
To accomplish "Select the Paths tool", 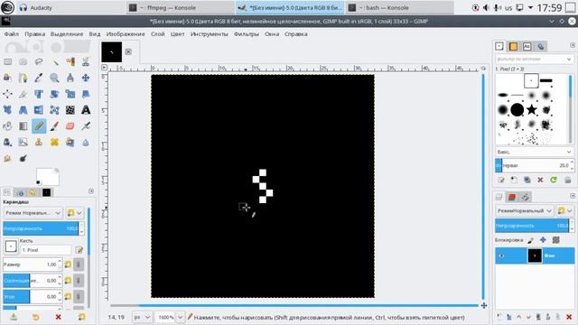I will coord(23,78).
